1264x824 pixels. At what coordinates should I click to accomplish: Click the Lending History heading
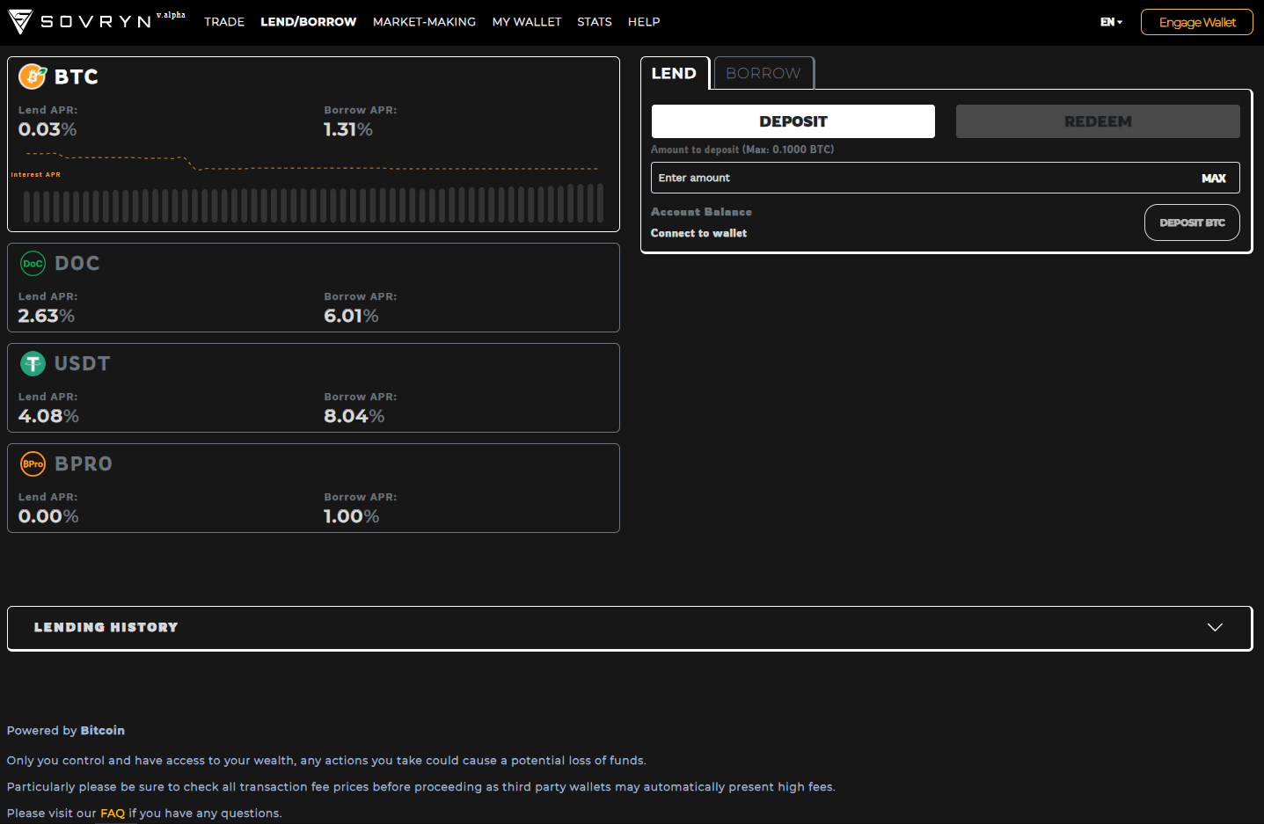(106, 627)
